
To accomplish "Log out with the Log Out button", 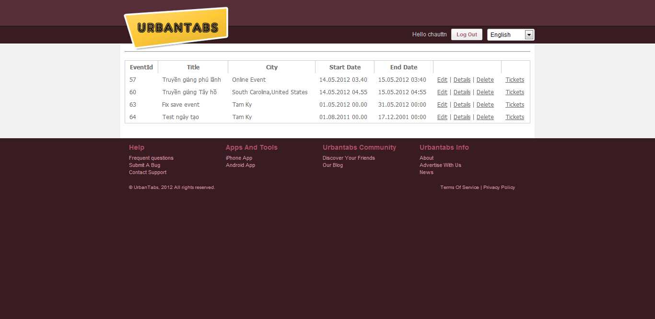I will pyautogui.click(x=467, y=34).
